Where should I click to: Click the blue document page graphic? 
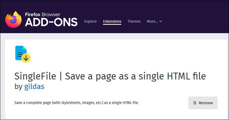pos(21,53)
